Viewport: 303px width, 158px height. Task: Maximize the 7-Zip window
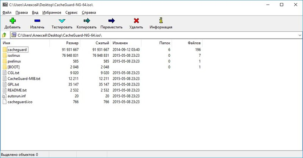point(282,5)
